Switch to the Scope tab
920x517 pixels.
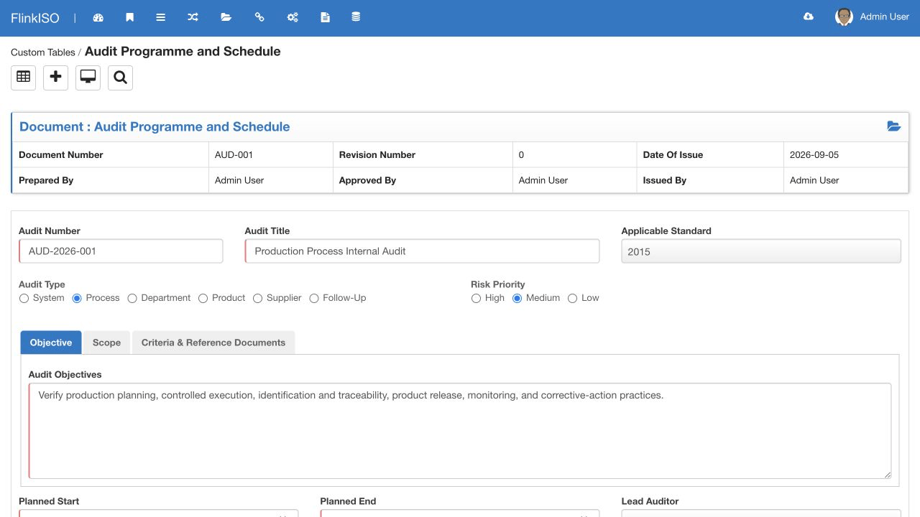(106, 343)
